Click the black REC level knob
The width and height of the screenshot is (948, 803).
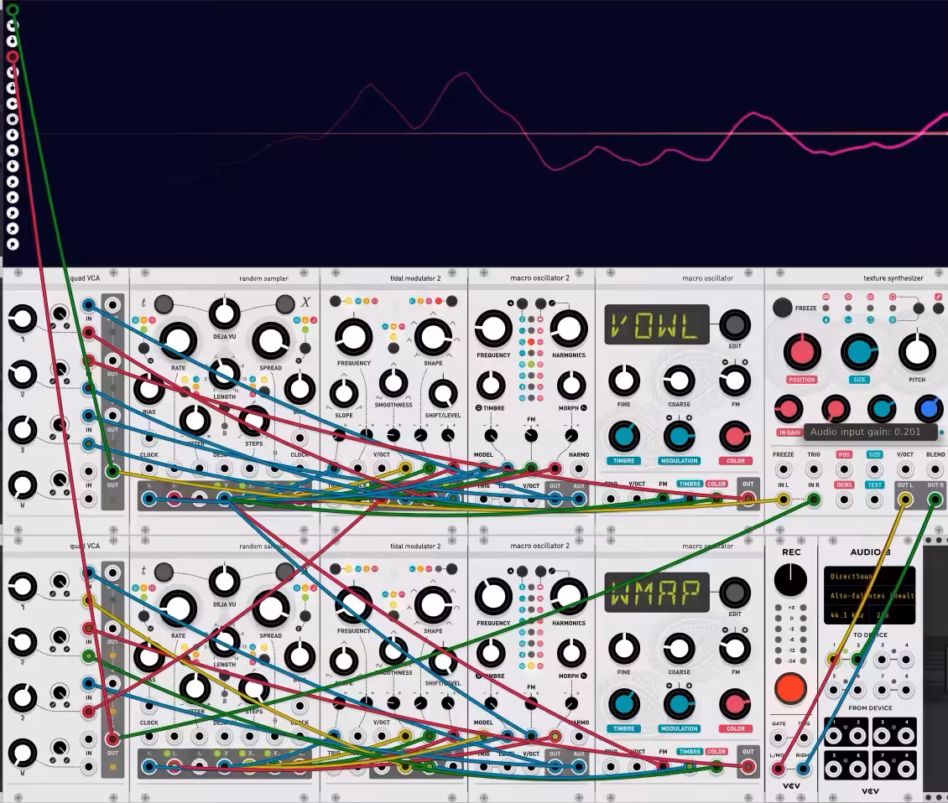[790, 579]
